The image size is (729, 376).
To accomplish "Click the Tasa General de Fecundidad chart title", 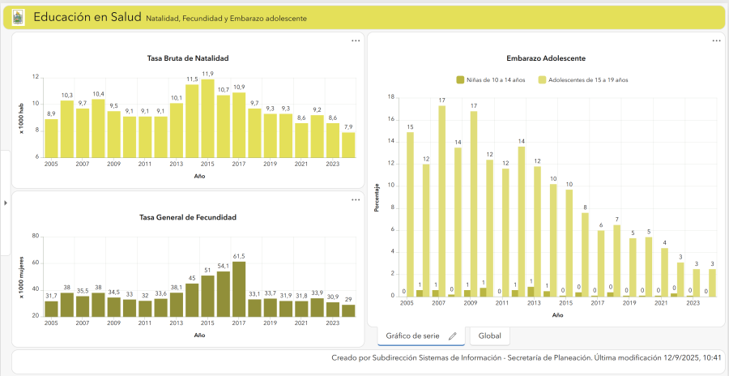I will pyautogui.click(x=188, y=217).
